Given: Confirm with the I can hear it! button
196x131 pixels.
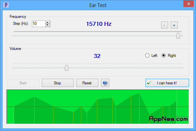Looking at the screenshot, I should (167, 83).
